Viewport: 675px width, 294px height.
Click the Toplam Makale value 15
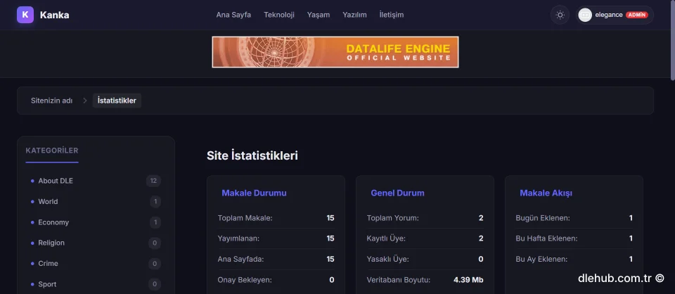click(x=330, y=218)
